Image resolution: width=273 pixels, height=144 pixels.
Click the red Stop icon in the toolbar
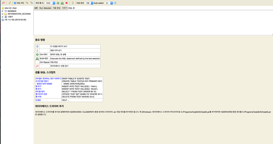pyautogui.click(x=66, y=3)
